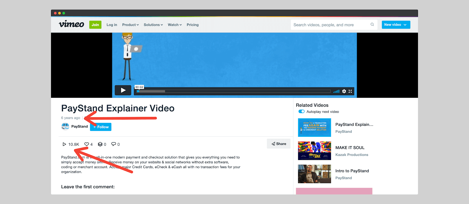Open the New video dropdown
Screen dimensions: 469x204
tap(396, 25)
